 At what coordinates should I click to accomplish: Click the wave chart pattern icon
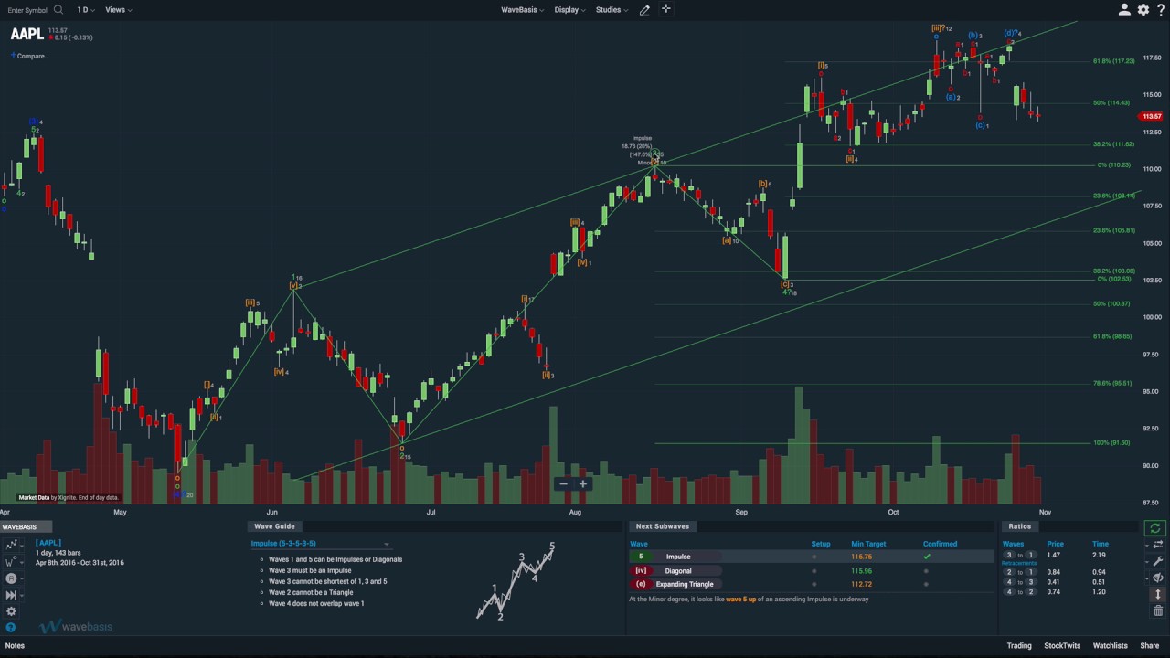click(x=11, y=545)
